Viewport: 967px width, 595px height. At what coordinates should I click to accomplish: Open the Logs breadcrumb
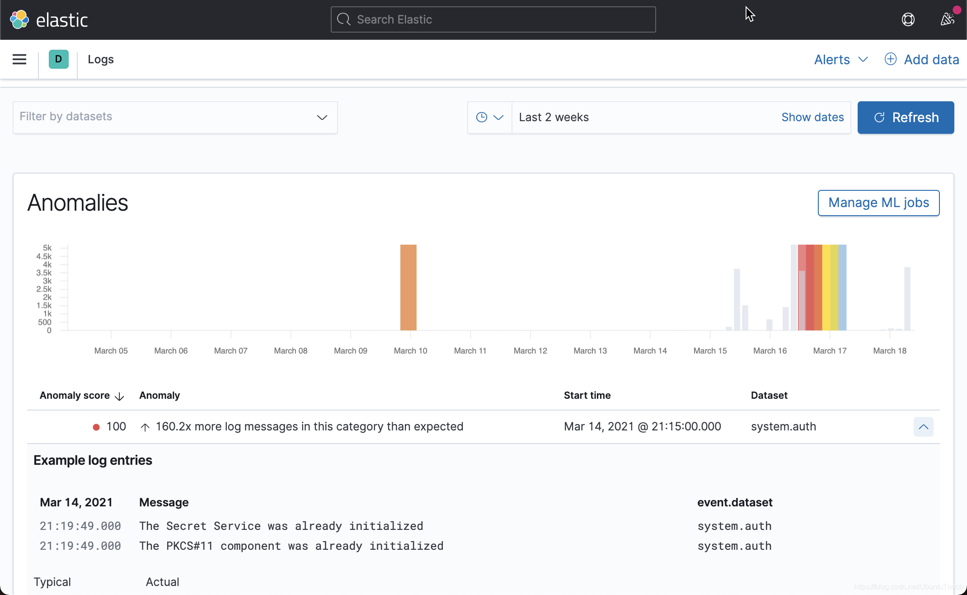[x=100, y=59]
